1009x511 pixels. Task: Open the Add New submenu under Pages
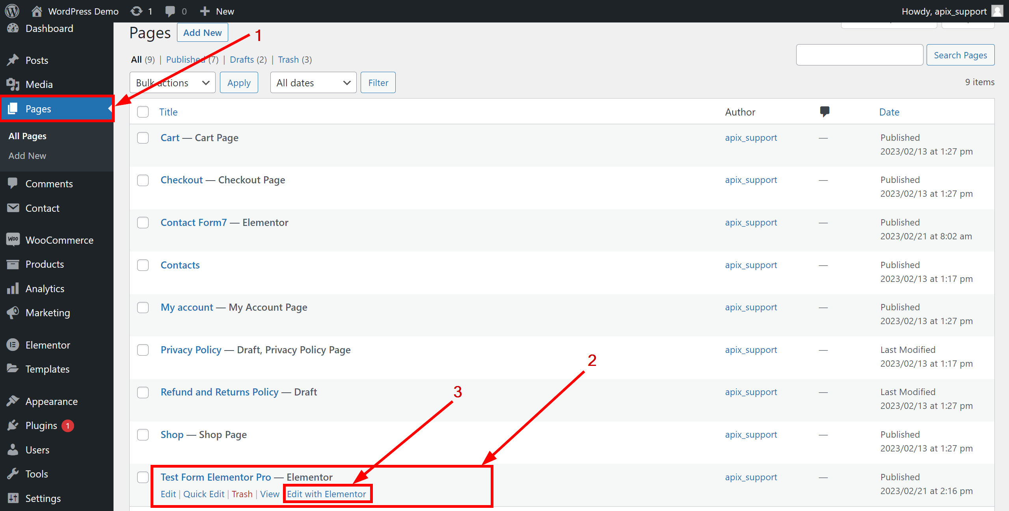(27, 156)
